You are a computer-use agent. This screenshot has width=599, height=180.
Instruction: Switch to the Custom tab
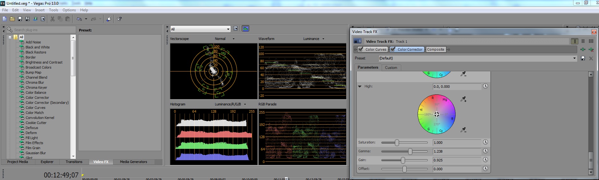click(391, 68)
